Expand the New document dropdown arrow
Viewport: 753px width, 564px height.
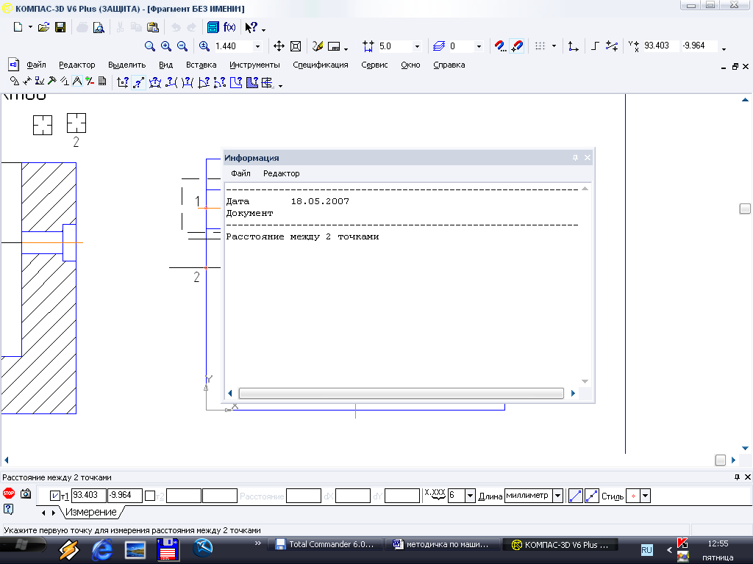[x=30, y=27]
